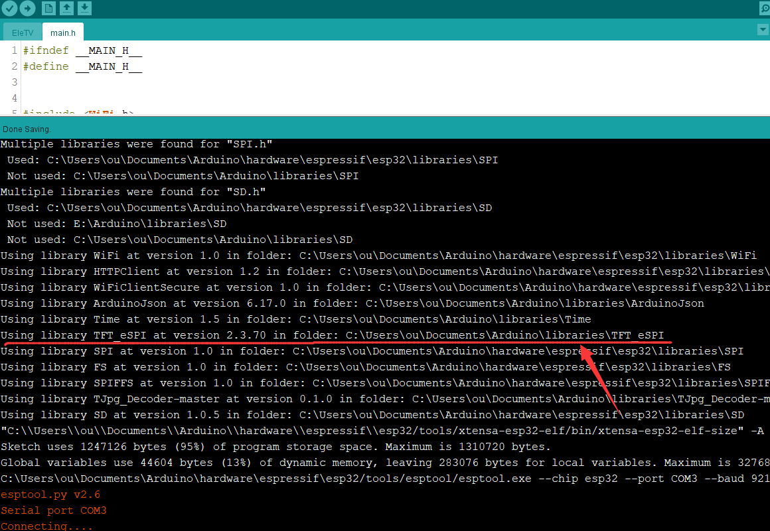The width and height of the screenshot is (770, 531).
Task: Click the 'Using library TJpg_Decoder-master' line
Action: (385, 399)
